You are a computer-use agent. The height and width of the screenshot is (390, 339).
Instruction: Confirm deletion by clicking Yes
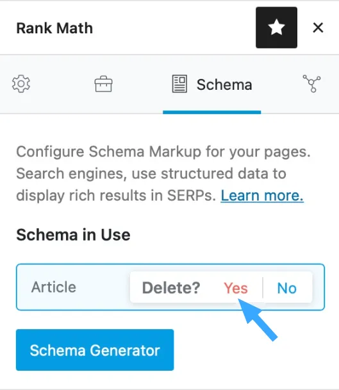(236, 288)
